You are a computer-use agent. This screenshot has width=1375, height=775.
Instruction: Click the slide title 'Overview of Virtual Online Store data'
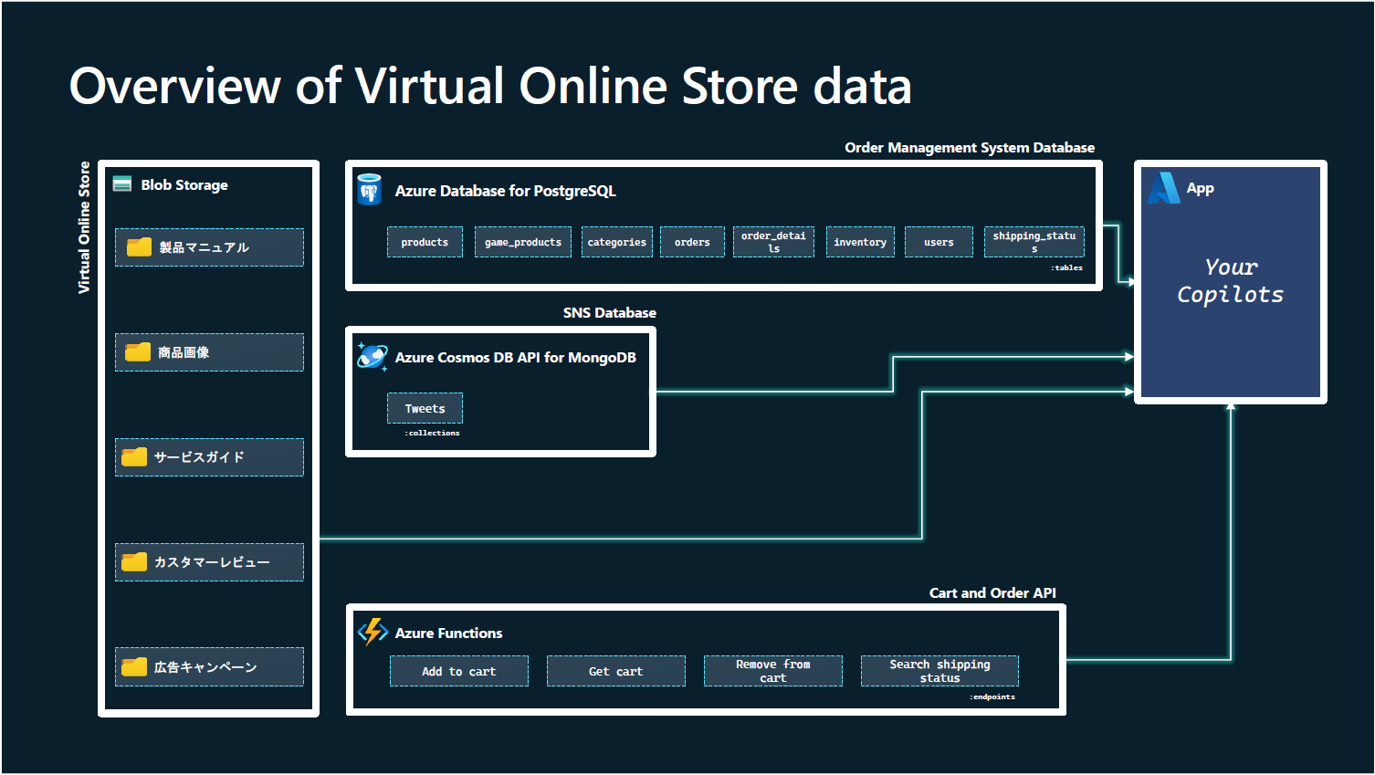(490, 87)
